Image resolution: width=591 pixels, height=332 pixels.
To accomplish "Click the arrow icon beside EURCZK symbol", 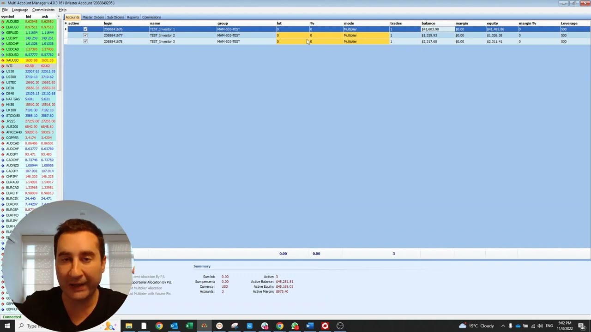I will 3,199.
